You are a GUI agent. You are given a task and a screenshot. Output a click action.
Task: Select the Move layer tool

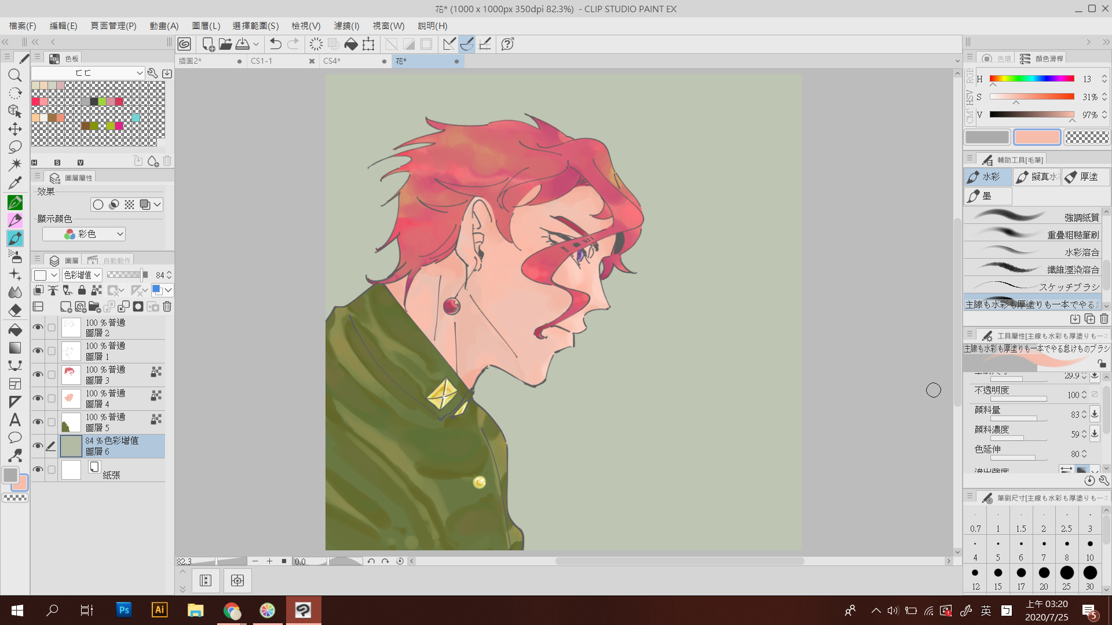click(15, 128)
